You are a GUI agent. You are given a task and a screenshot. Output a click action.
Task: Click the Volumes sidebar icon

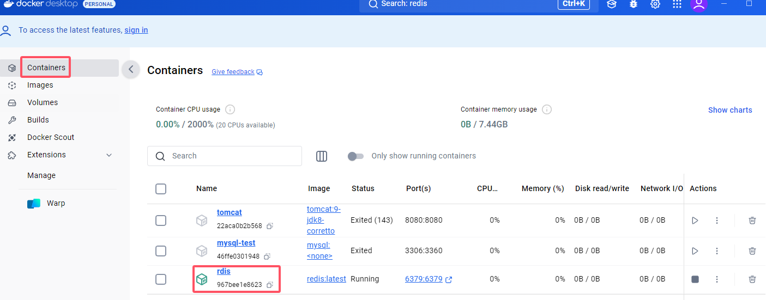[12, 103]
